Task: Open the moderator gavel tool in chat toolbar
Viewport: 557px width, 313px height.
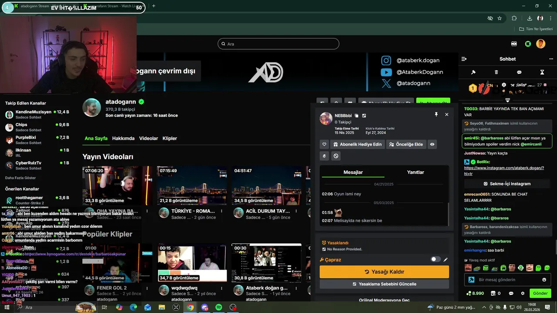Action: point(473,72)
